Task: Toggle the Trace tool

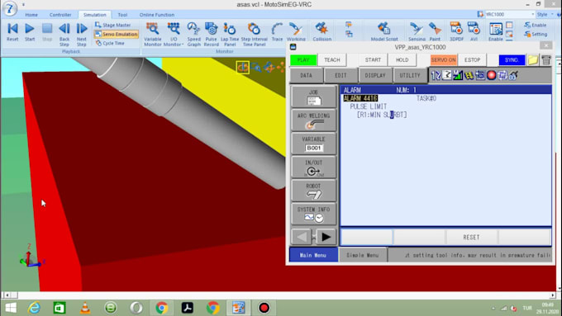Action: (x=277, y=32)
